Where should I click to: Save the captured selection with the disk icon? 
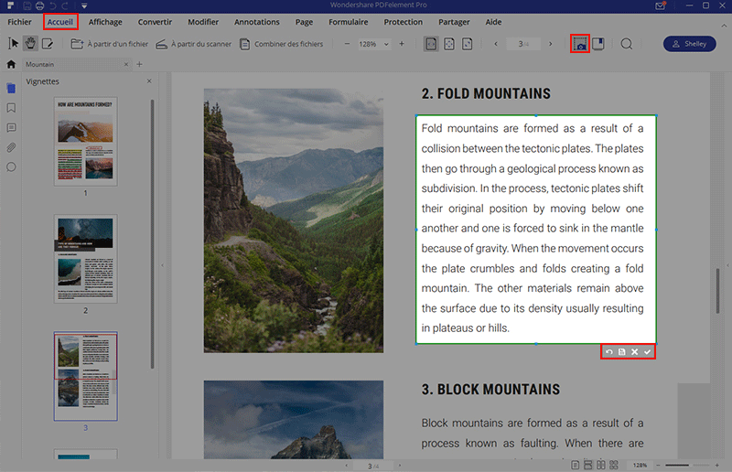(x=622, y=351)
